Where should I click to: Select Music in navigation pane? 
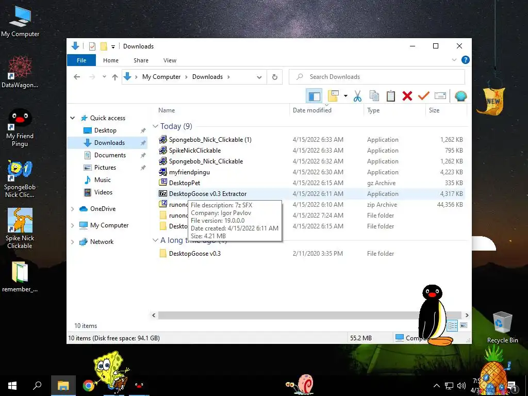point(103,180)
